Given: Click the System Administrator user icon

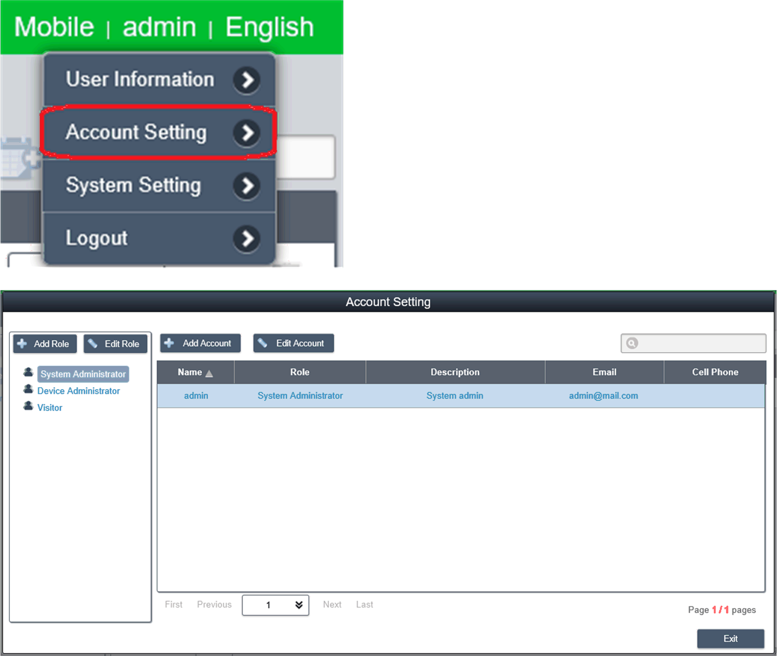Looking at the screenshot, I should tap(28, 372).
